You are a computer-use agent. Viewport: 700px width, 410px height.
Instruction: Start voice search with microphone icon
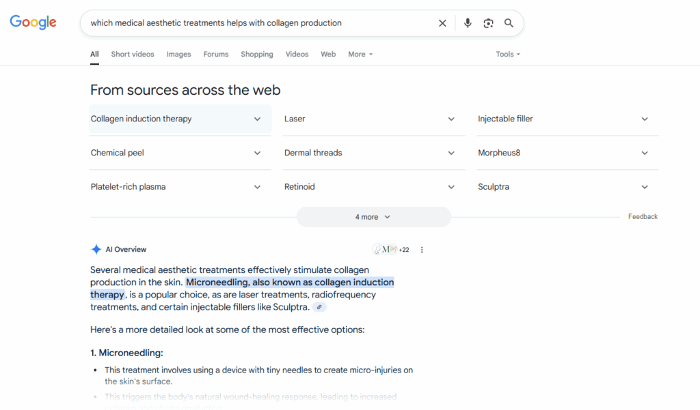coord(468,23)
